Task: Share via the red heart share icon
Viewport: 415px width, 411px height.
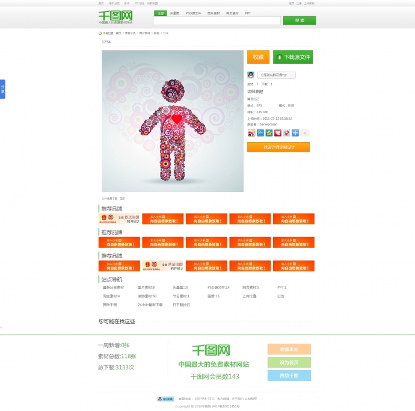Action: click(x=278, y=133)
